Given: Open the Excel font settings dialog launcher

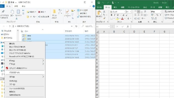Looking at the screenshot, I should [131, 22].
